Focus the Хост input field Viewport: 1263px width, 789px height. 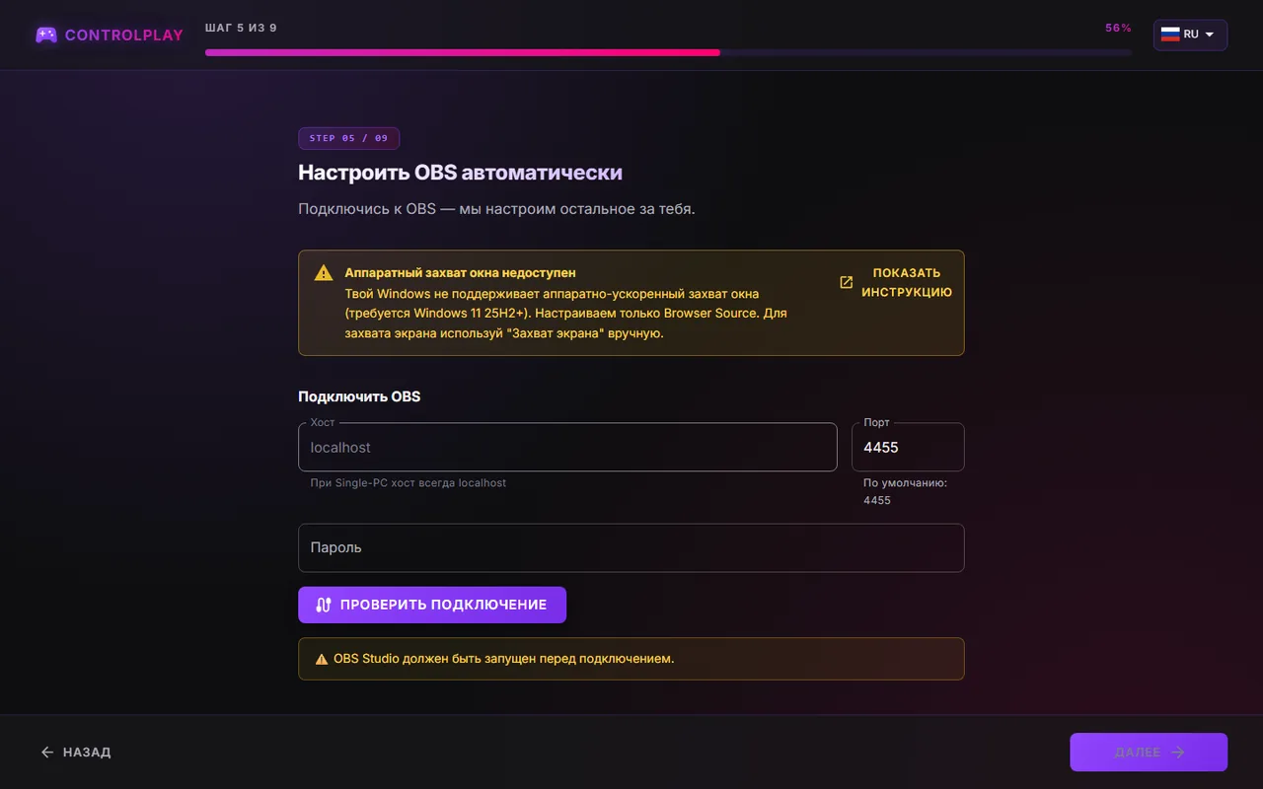pyautogui.click(x=567, y=447)
